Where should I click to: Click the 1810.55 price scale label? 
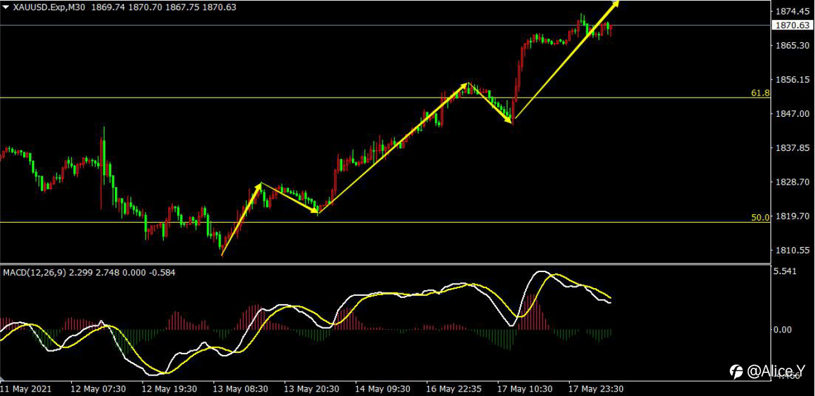(x=792, y=250)
